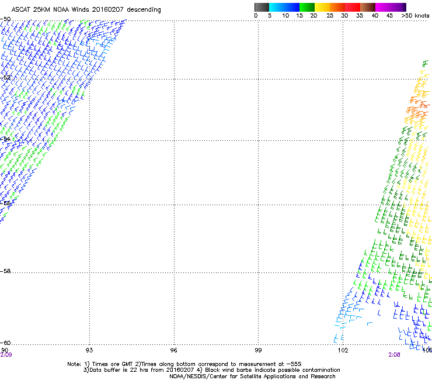Click the '96' longitude axis label
This screenshot has width=432, height=380.
pos(174,350)
